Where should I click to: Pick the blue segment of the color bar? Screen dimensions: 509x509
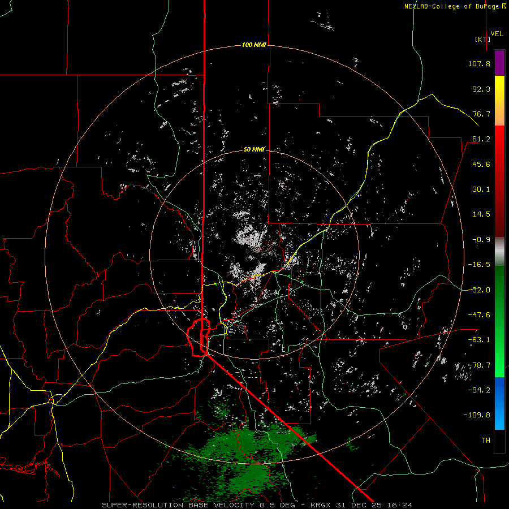[x=499, y=403]
